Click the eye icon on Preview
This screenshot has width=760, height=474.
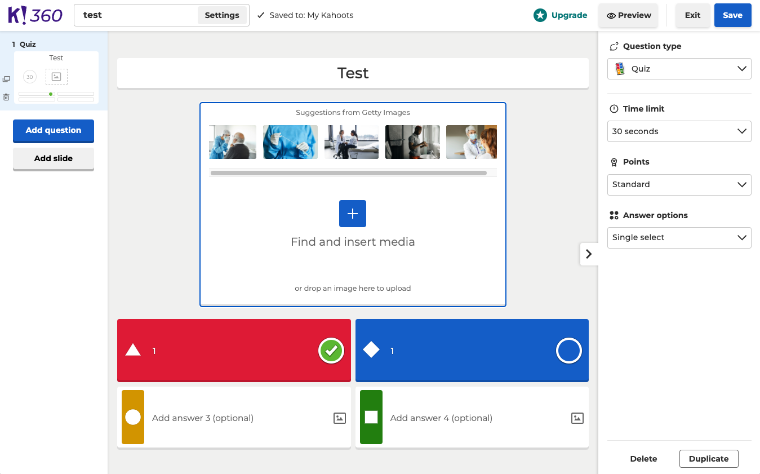click(611, 16)
